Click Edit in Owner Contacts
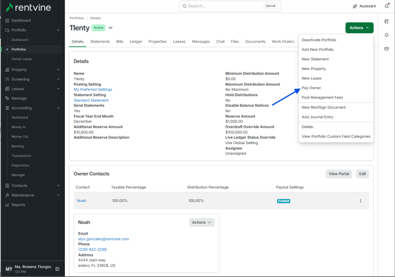Image resolution: width=395 pixels, height=277 pixels. 362,174
